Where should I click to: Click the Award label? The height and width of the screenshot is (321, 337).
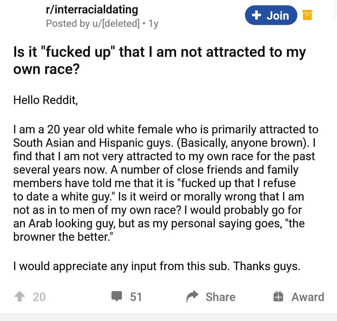click(307, 297)
